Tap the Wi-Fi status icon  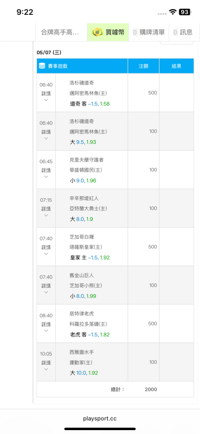[173, 12]
